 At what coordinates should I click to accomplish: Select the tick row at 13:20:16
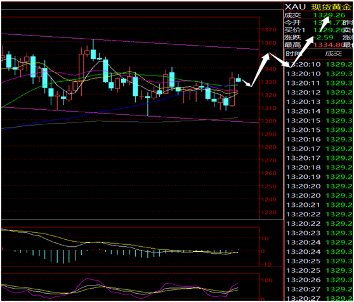319,140
